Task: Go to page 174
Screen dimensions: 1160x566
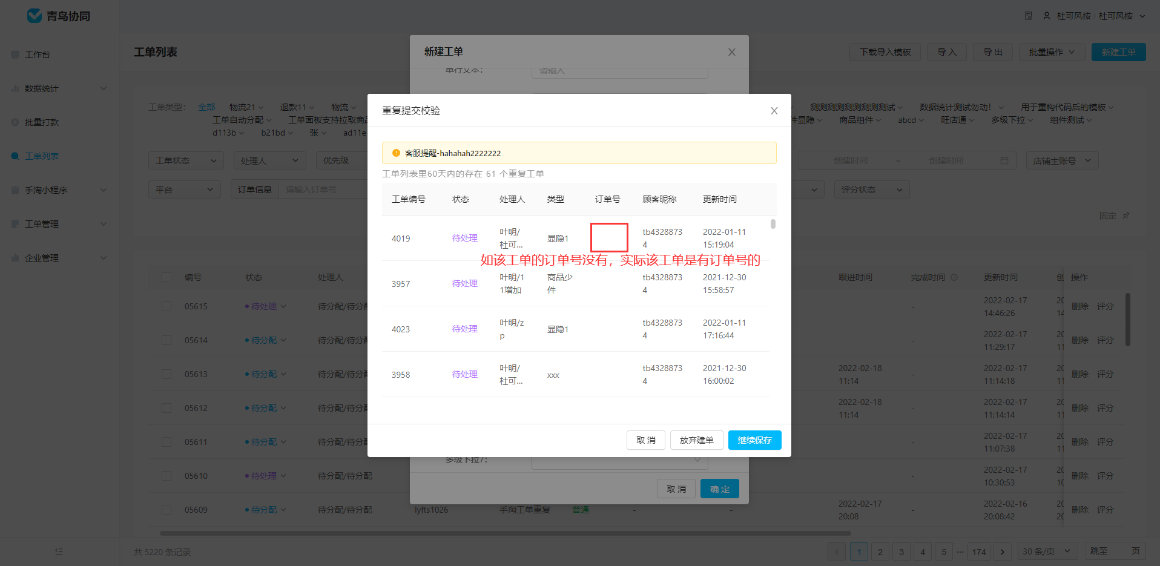Action: pyautogui.click(x=979, y=551)
